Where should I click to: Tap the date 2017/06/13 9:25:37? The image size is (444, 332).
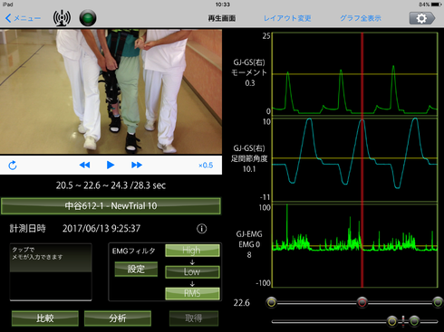(101, 229)
